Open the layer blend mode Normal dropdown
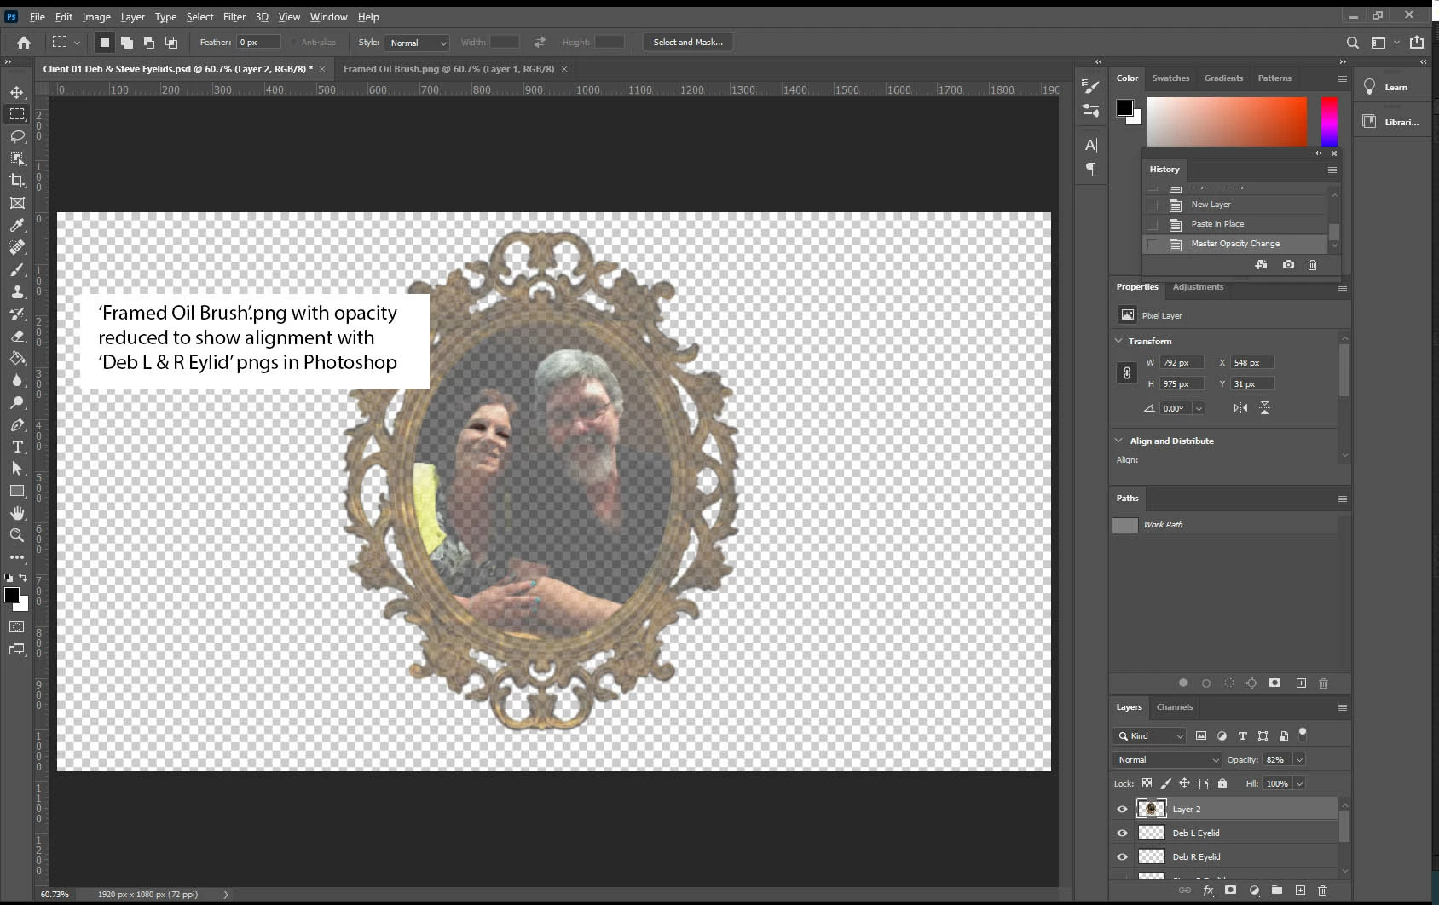1439x905 pixels. tap(1167, 759)
